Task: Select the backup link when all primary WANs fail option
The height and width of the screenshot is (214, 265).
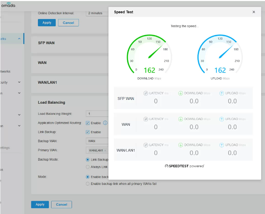Action: [88, 183]
